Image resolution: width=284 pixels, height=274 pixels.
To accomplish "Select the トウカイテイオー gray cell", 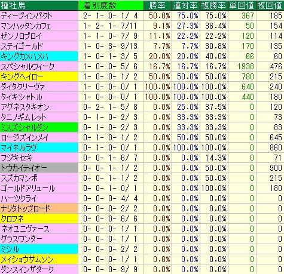I will tap(39, 168).
